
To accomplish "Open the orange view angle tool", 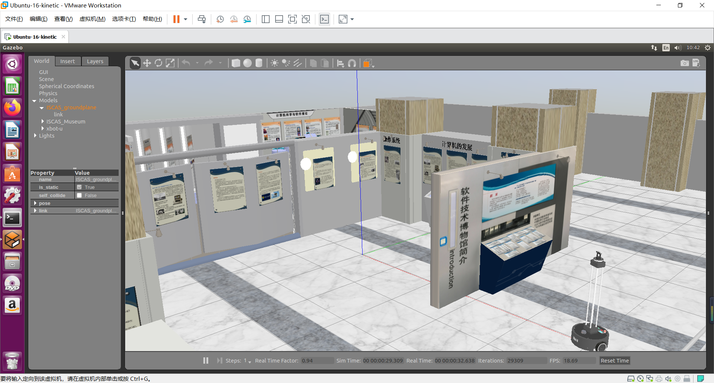I will tap(368, 63).
